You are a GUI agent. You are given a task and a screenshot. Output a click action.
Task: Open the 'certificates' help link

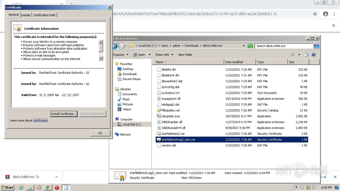[x=40, y=120]
